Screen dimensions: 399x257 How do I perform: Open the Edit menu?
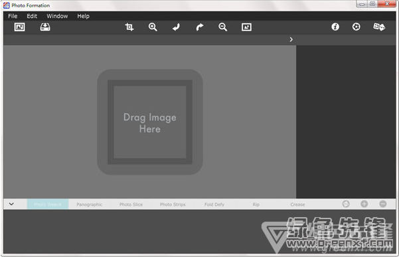click(32, 16)
